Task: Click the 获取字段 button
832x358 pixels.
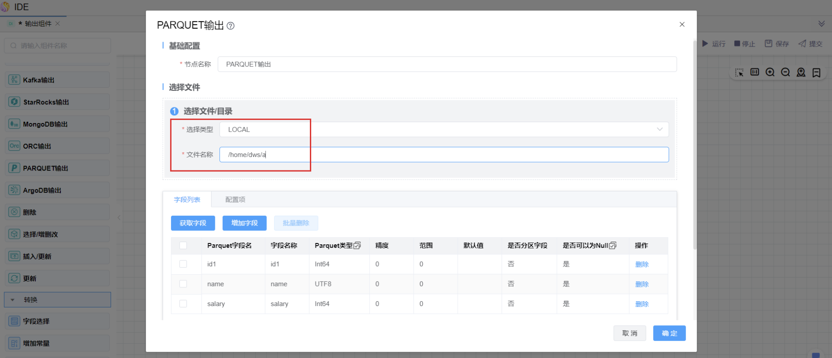Action: click(x=193, y=223)
